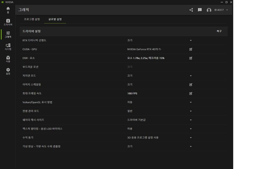Expand 가상 현실 가변 속도 dropdown
This screenshot has height=169, width=277.
(191, 146)
